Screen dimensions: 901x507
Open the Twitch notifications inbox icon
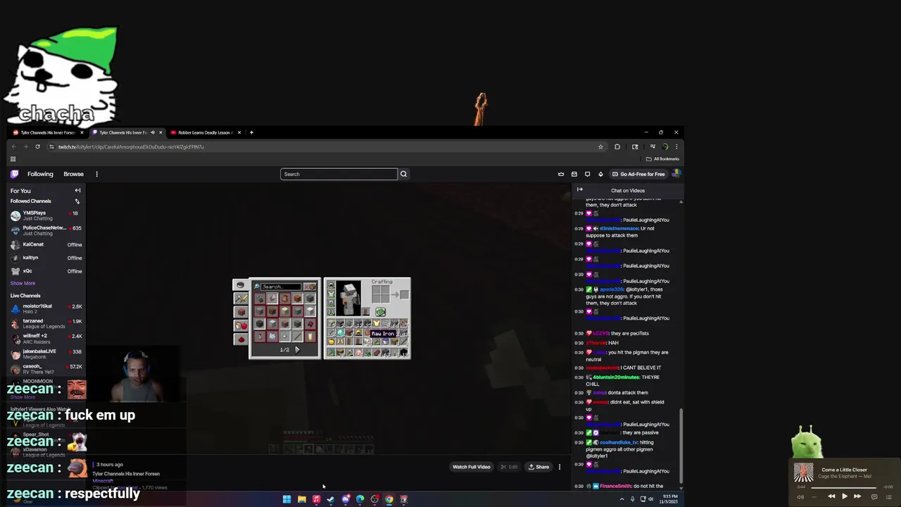574,174
